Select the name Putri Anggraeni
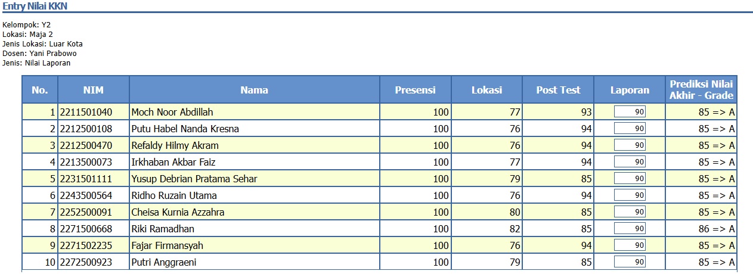This screenshot has height=274, width=753. [164, 262]
